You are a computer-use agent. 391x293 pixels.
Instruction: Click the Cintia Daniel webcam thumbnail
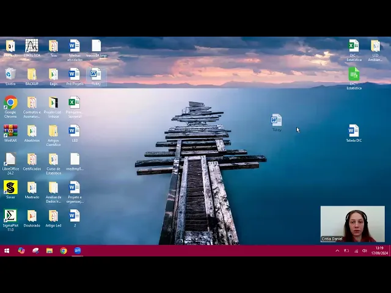[x=353, y=224]
